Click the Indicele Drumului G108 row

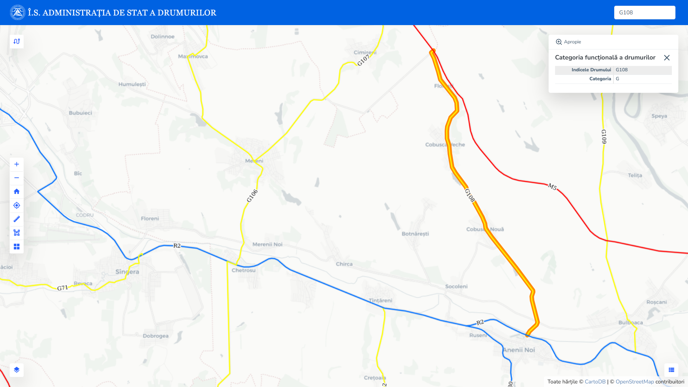click(x=613, y=70)
